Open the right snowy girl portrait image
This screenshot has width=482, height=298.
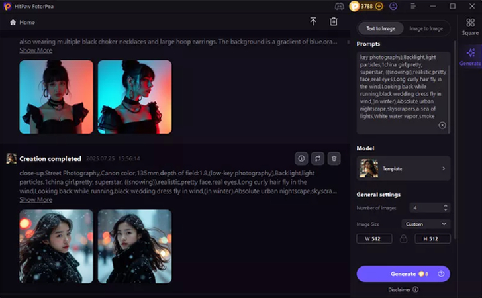[x=134, y=246]
